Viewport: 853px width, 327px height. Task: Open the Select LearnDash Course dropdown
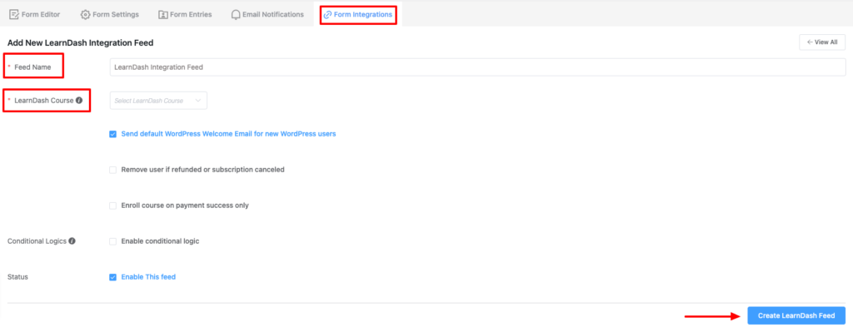point(158,101)
